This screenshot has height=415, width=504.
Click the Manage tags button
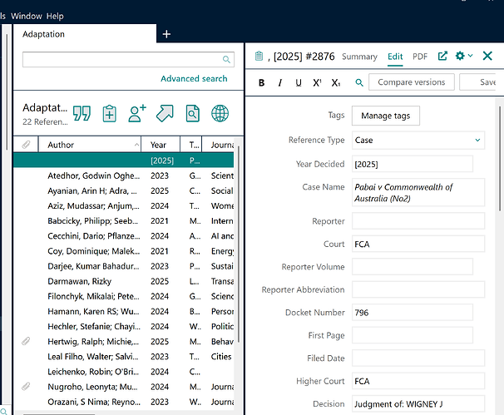click(x=385, y=115)
